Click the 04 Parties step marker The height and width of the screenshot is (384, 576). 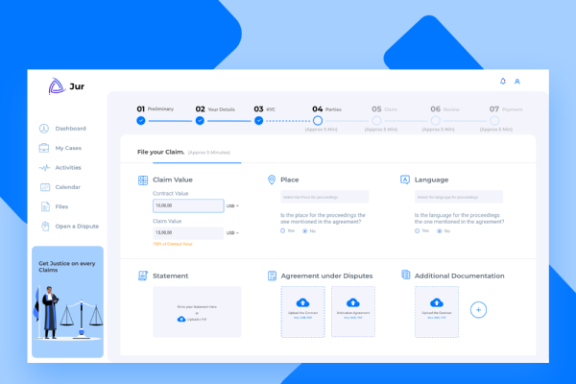tap(318, 121)
